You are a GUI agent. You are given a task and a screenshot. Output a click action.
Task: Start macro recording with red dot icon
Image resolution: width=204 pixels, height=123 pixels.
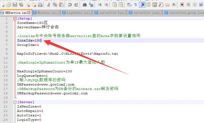click(182, 5)
